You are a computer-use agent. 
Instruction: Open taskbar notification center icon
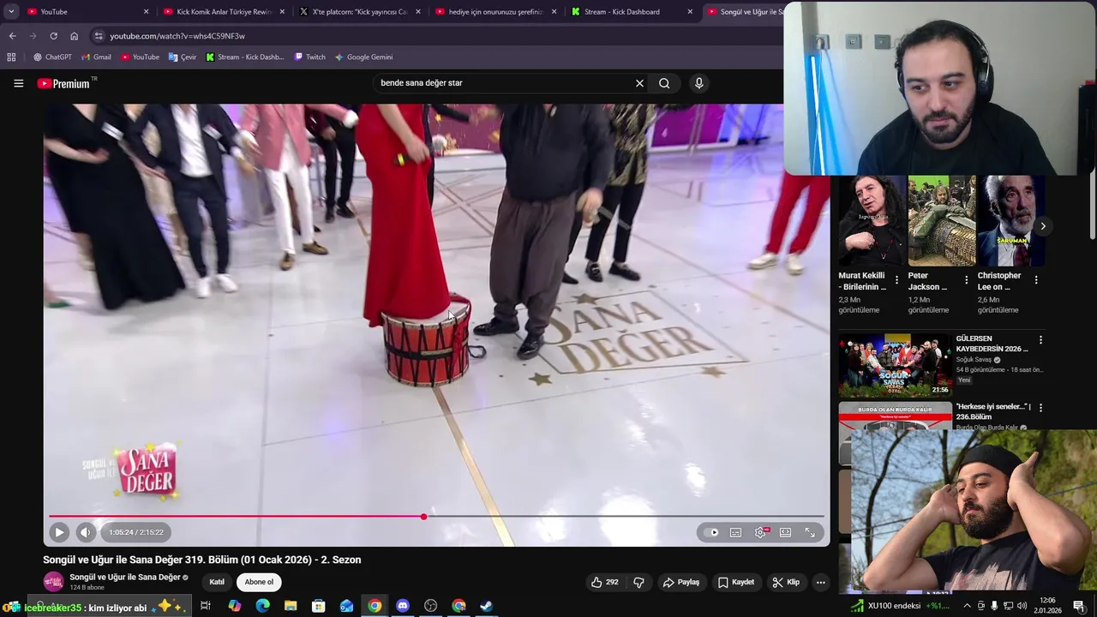(1079, 606)
